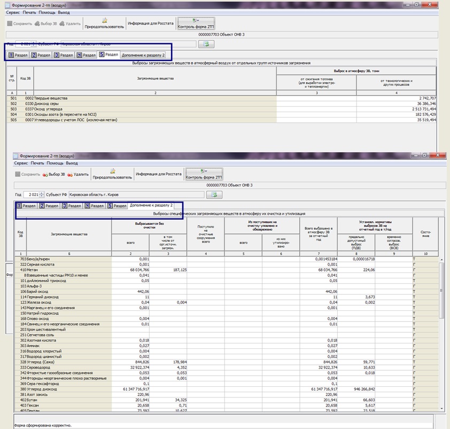Open the 3 Раздел tab in the top window
This screenshot has height=429, width=450.
click(x=64, y=55)
